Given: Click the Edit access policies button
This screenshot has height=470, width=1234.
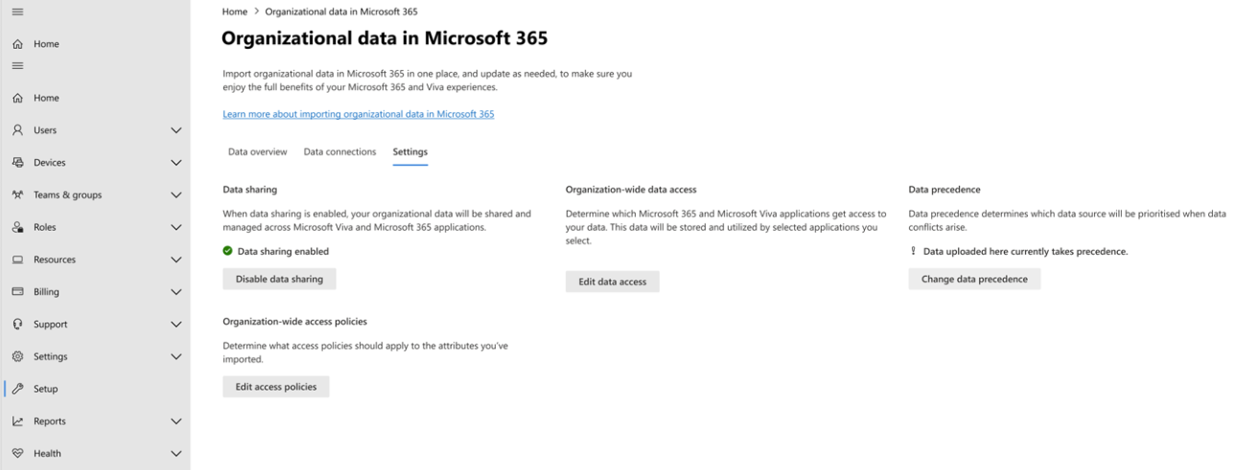Looking at the screenshot, I should click(276, 386).
